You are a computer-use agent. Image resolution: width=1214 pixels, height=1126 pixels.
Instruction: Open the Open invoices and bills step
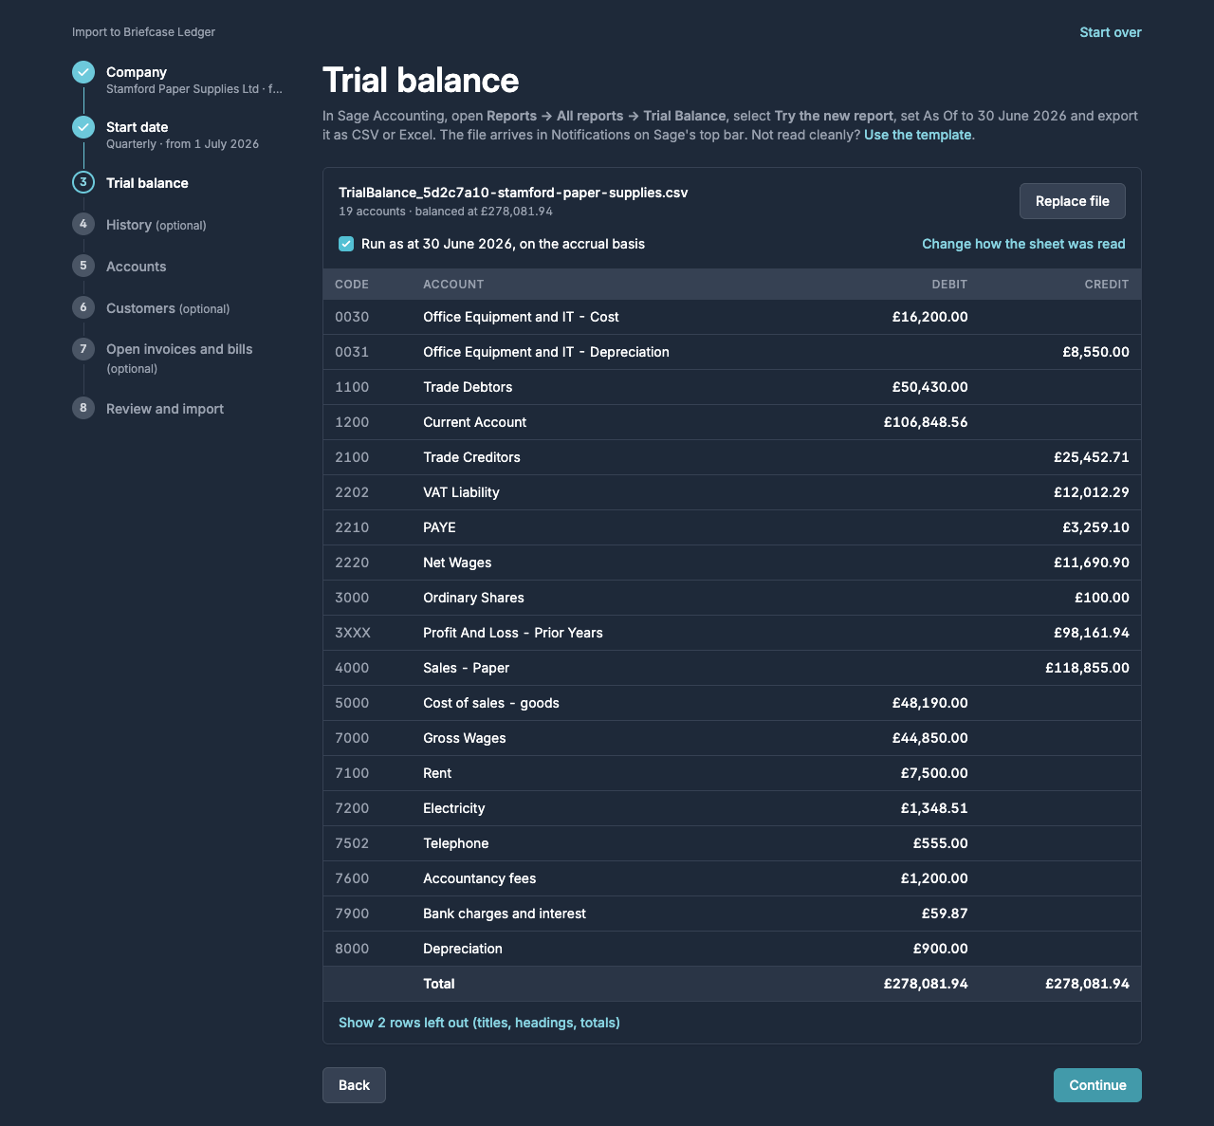click(x=179, y=358)
